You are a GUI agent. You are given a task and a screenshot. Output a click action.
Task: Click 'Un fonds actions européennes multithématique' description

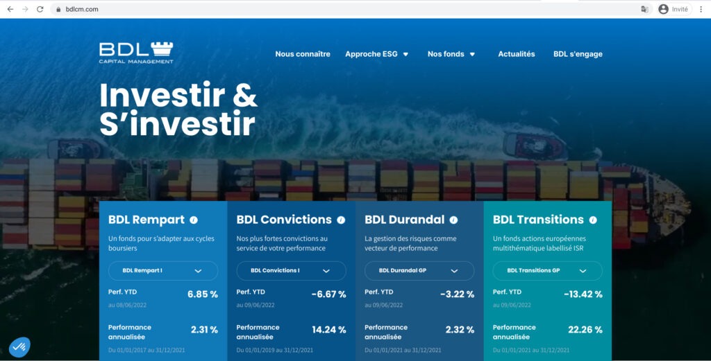pyautogui.click(x=539, y=243)
